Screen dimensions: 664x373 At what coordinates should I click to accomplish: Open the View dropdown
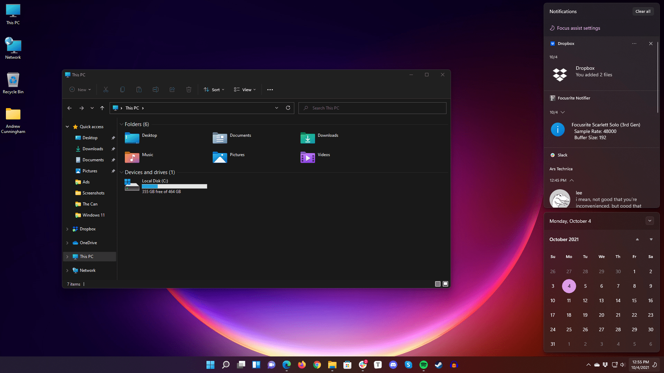(245, 89)
